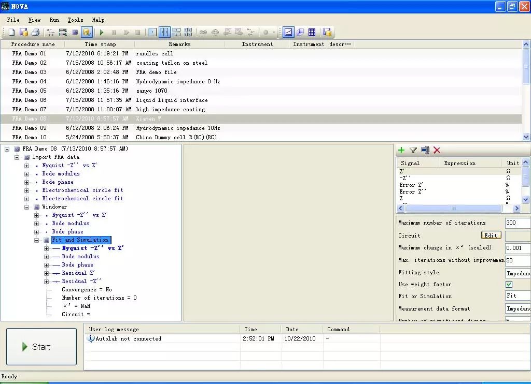Open the Tools menu

pyautogui.click(x=75, y=20)
